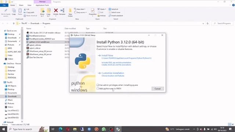Screen dimensions: 235x132
Task: Cancel the Python setup dialog
Action: pos(158,89)
